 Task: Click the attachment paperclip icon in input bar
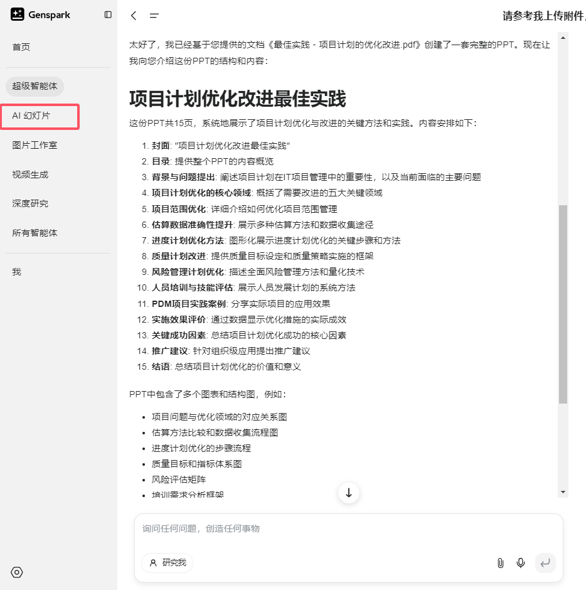tap(500, 563)
